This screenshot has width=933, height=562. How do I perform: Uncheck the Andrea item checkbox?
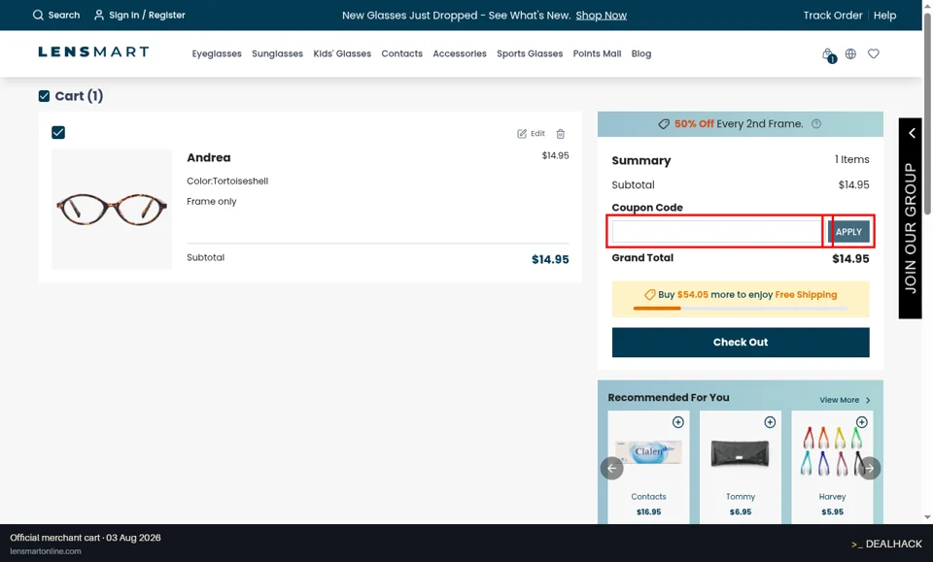click(x=58, y=132)
